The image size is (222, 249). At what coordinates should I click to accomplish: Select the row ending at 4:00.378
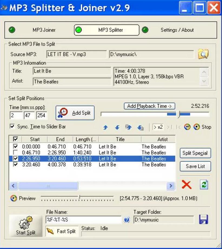pyautogui.click(x=92, y=165)
